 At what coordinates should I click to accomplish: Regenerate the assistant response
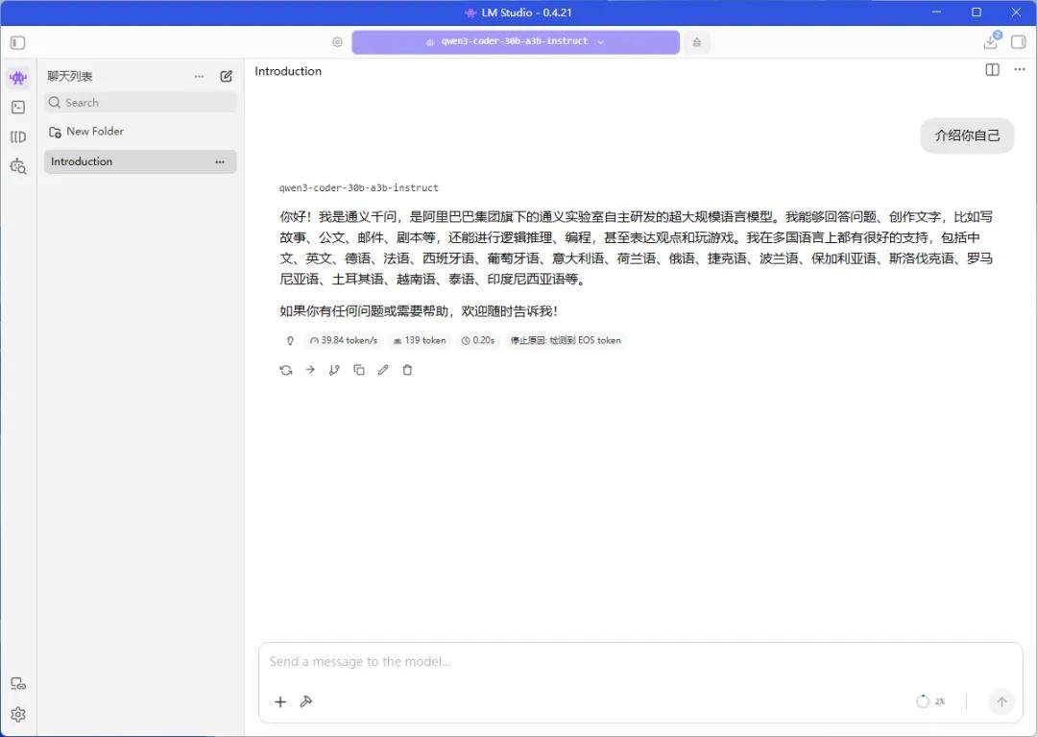286,371
